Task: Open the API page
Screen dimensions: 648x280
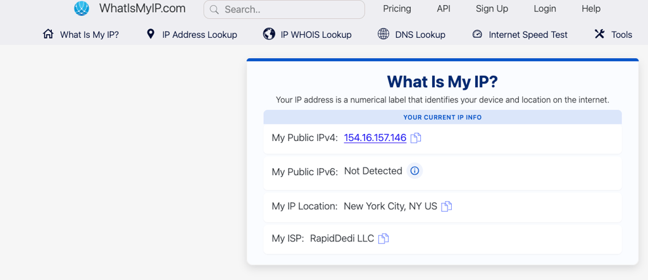Action: coord(444,9)
